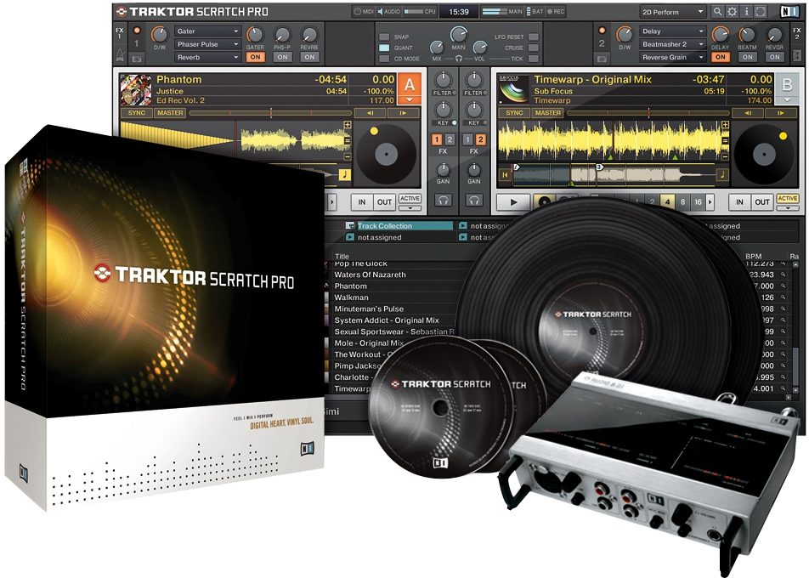Image resolution: width=809 pixels, height=578 pixels.
Task: Toggle the QUANT switch
Action: (x=384, y=48)
